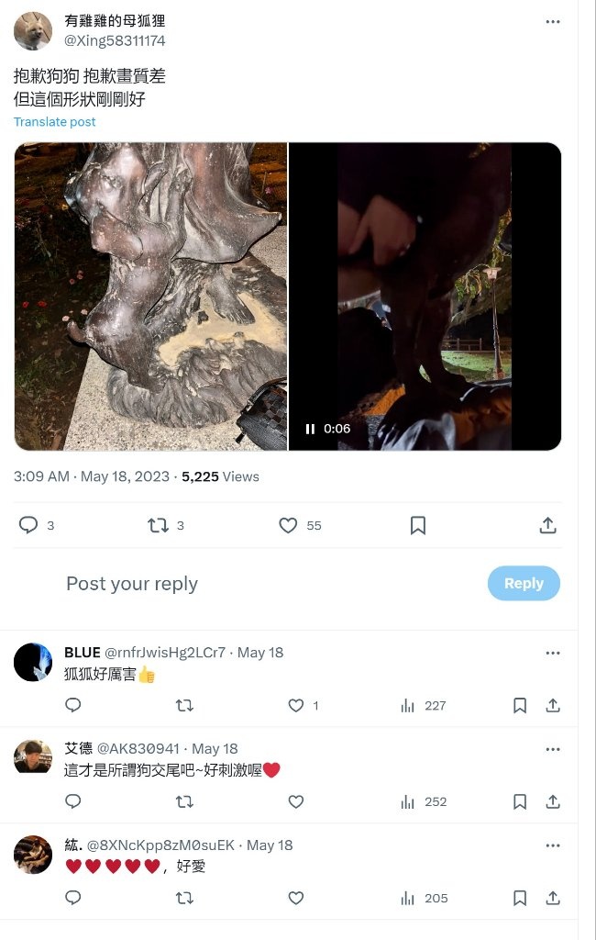Pause the video at 0:06

[310, 429]
